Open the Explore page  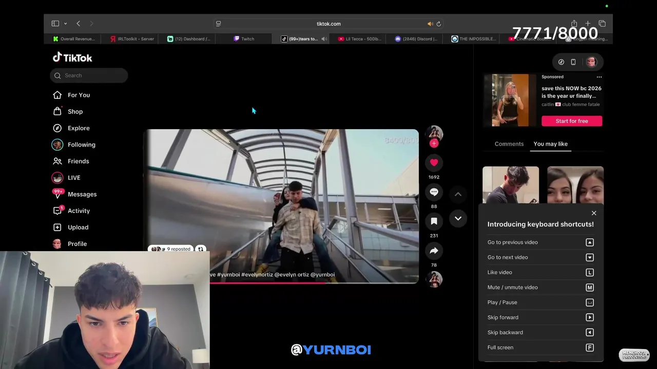pyautogui.click(x=71, y=128)
